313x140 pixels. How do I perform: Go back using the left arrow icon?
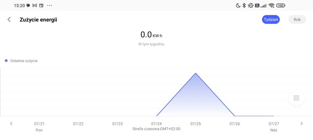9,19
